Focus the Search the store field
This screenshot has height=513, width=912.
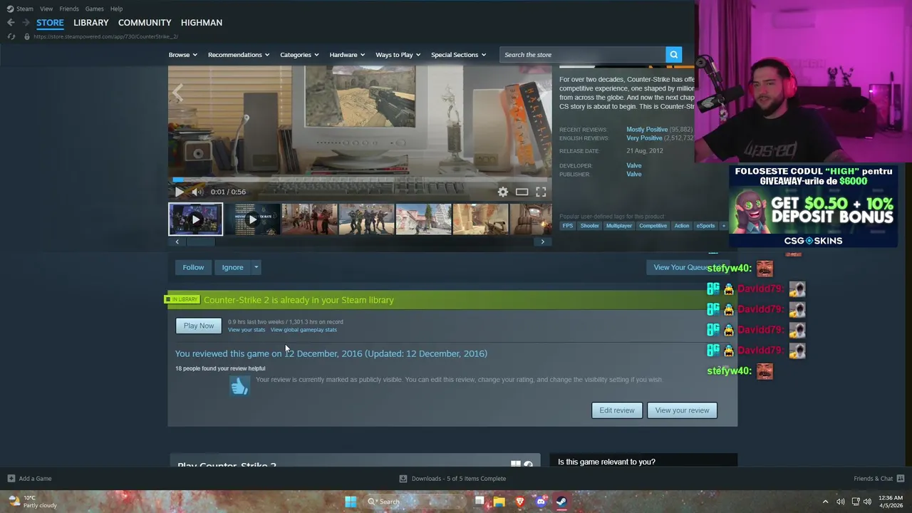tap(583, 55)
